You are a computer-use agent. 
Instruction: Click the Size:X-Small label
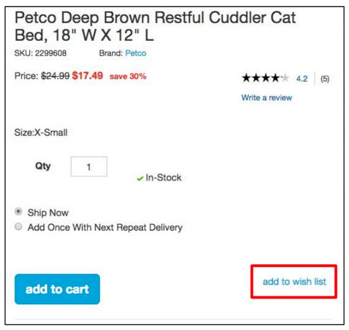click(41, 133)
